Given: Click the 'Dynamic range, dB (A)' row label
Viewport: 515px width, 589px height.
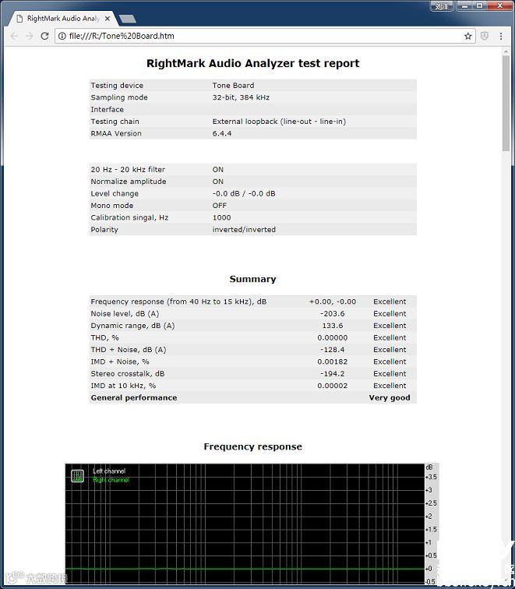Looking at the screenshot, I should [132, 326].
